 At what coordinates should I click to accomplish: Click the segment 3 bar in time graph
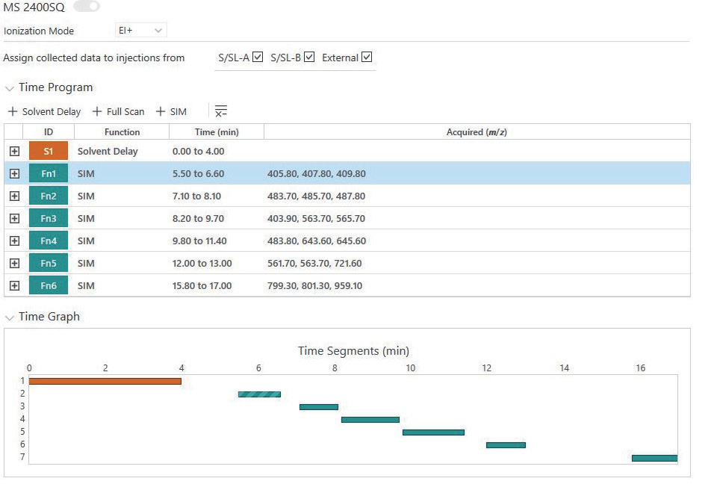[319, 407]
